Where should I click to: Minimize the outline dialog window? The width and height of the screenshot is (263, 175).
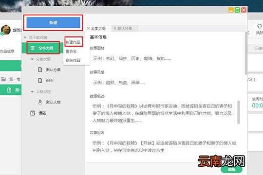231,10
